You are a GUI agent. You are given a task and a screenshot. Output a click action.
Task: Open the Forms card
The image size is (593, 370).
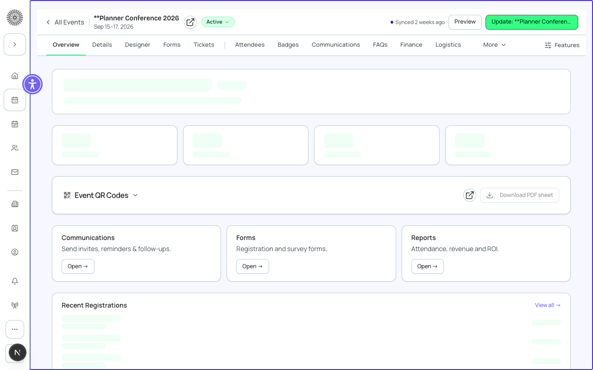[252, 266]
